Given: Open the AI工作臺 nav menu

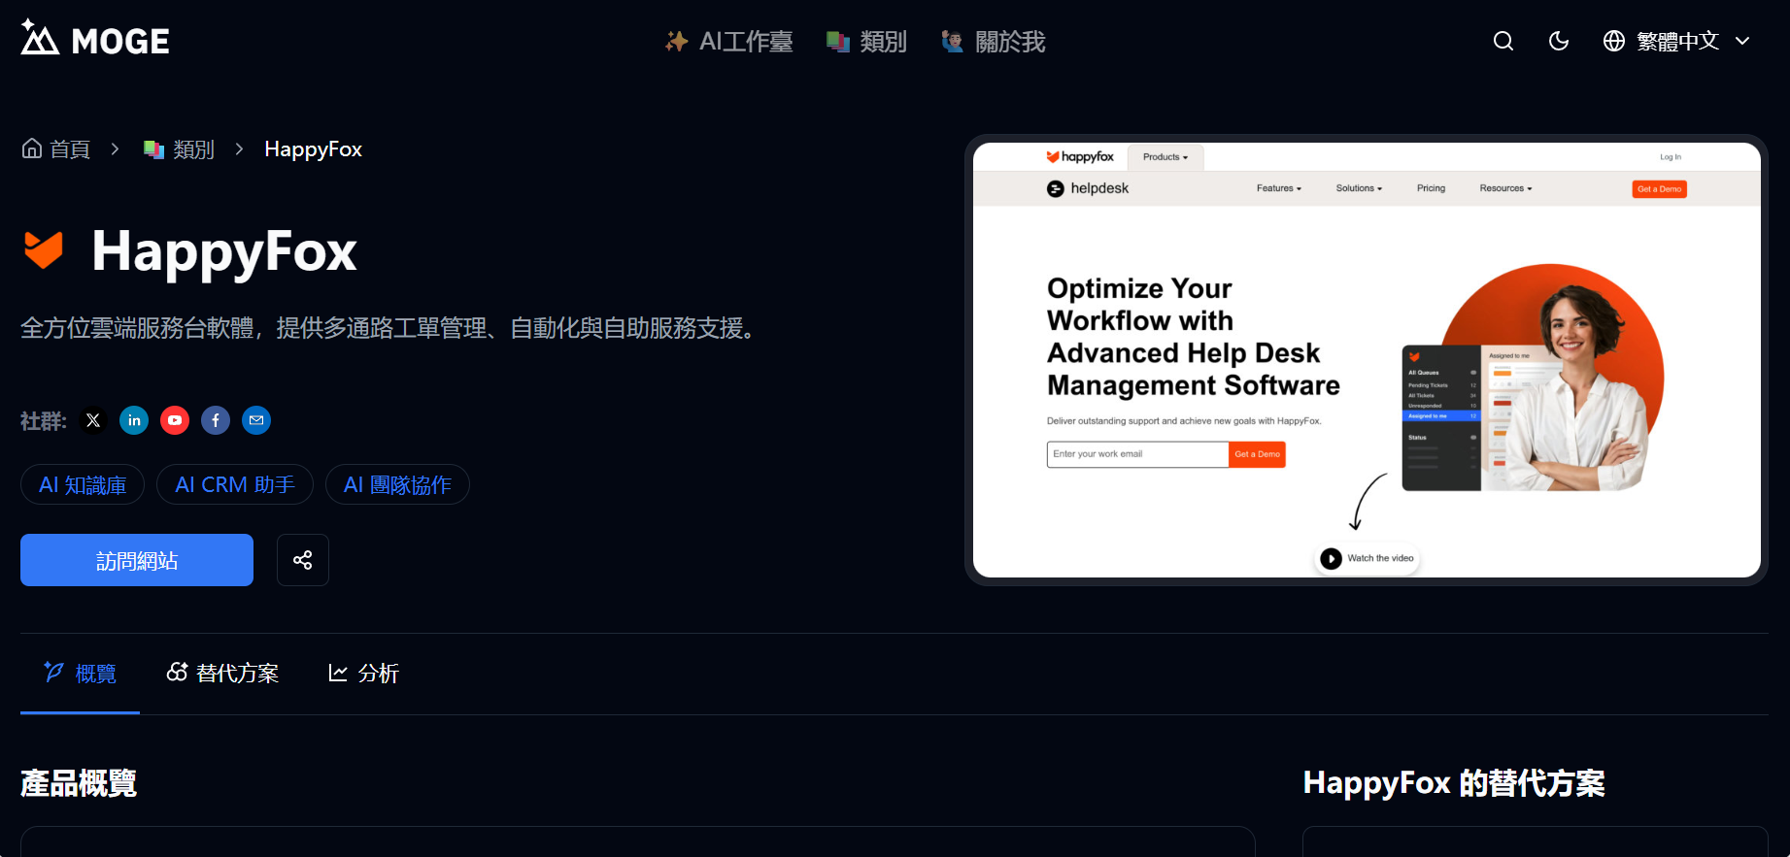Looking at the screenshot, I should click(x=728, y=41).
